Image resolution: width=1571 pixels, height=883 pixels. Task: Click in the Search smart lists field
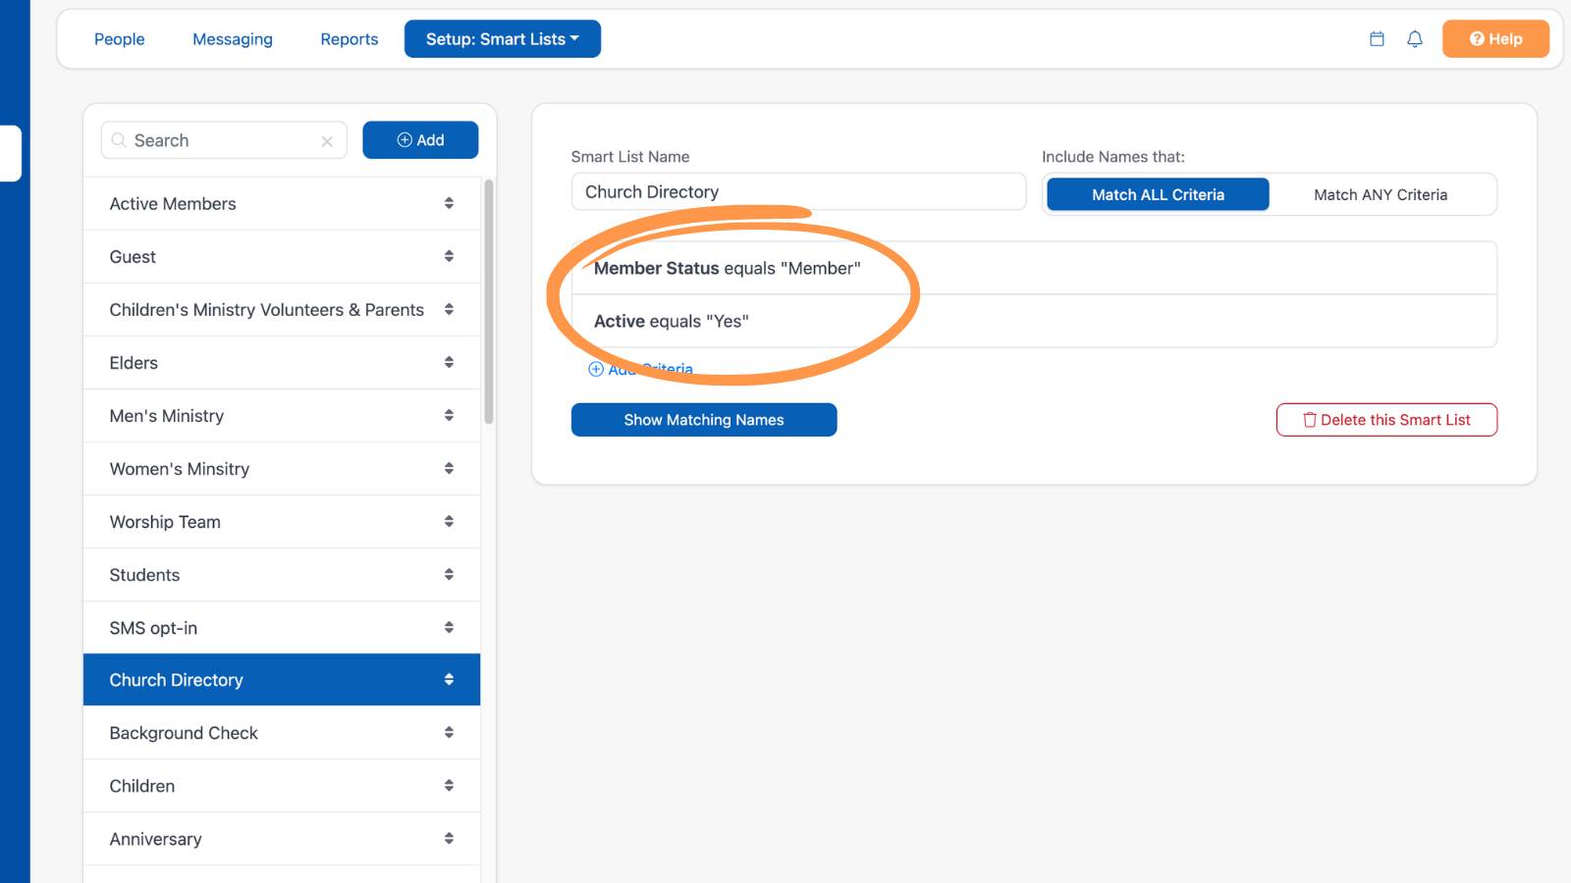point(224,140)
